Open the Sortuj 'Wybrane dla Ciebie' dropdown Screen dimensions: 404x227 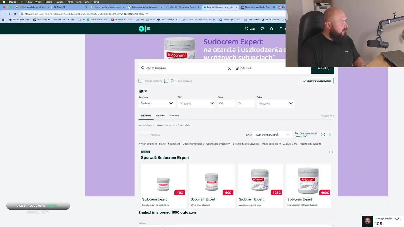273,135
